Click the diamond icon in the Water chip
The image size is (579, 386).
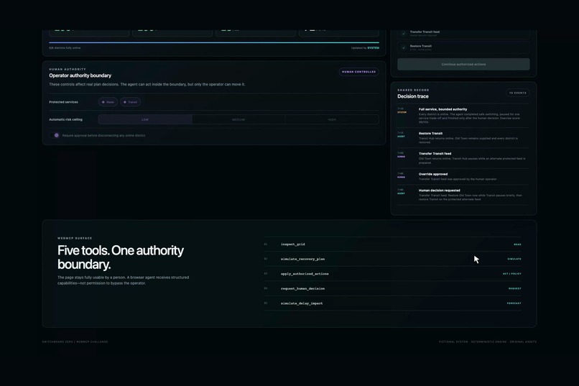(103, 102)
